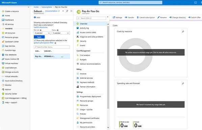202x130 pixels.
Task: Click Cancel subscription button
Action: click(146, 18)
